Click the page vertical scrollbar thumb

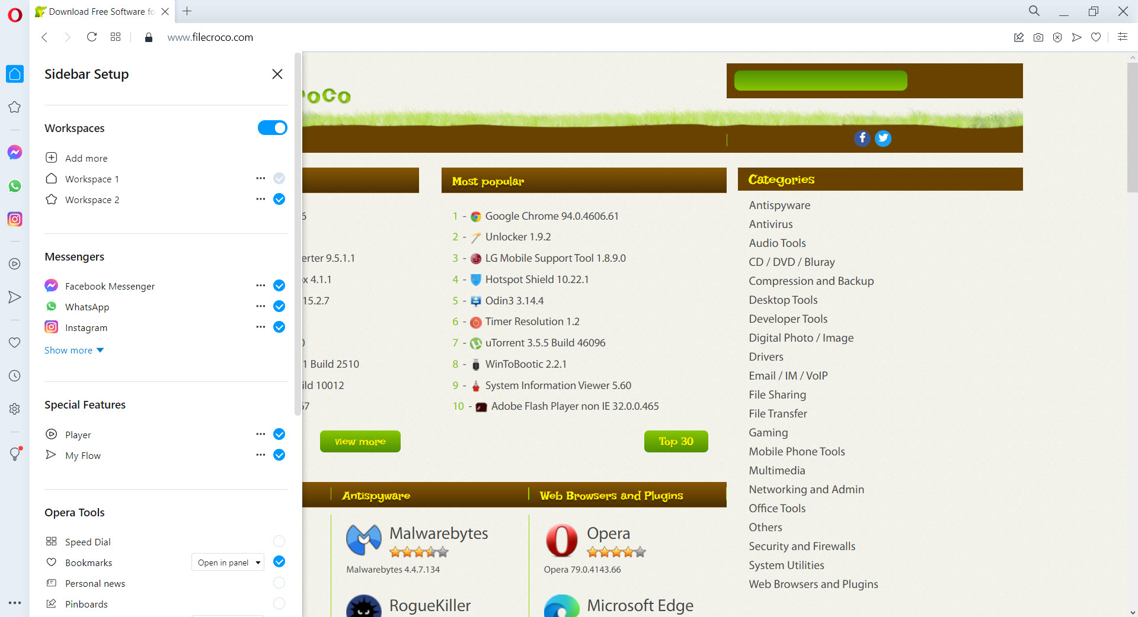tap(1132, 127)
